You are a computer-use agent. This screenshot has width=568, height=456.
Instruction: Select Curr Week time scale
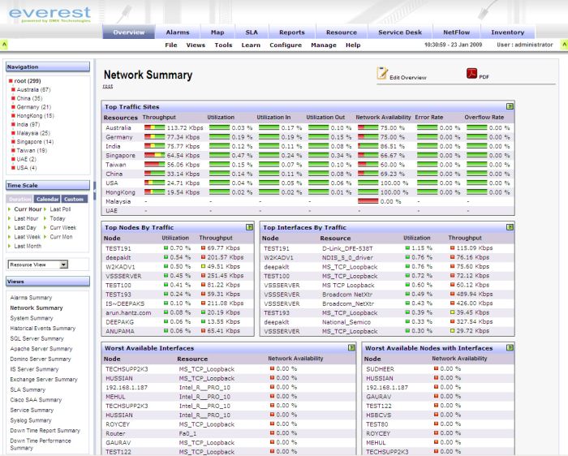point(63,227)
